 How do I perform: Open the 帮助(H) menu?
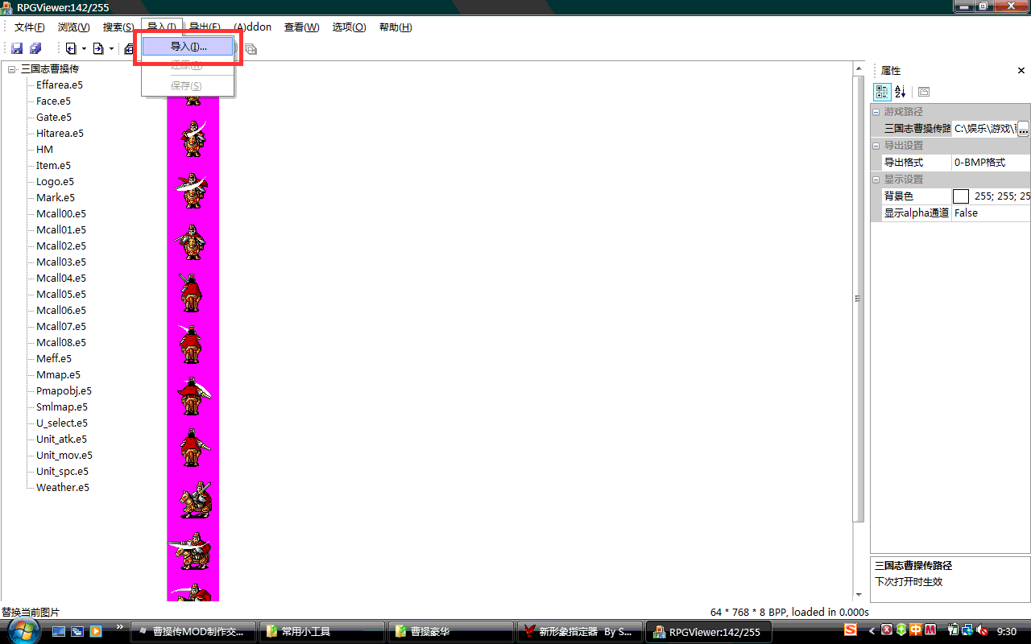coord(395,27)
